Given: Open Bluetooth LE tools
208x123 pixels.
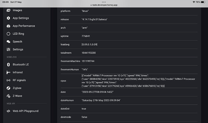Looking at the screenshot, I should click(21, 65).
